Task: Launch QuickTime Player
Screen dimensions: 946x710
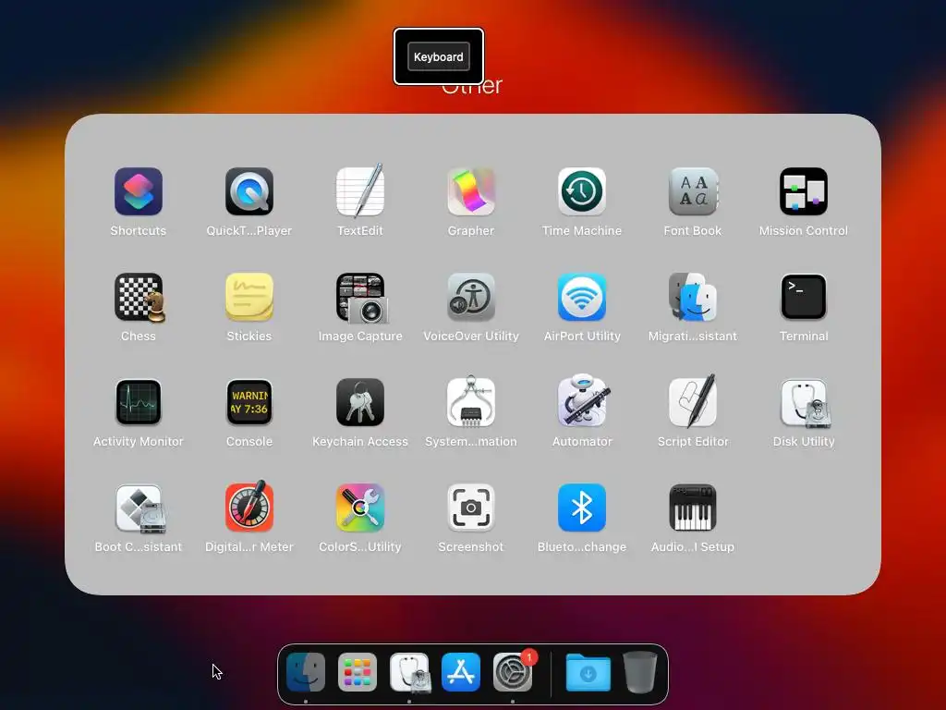Action: [249, 191]
